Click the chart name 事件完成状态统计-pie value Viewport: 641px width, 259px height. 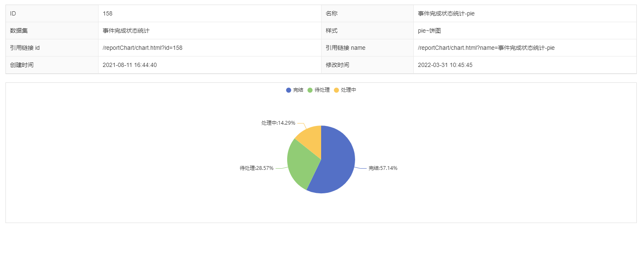pyautogui.click(x=446, y=13)
